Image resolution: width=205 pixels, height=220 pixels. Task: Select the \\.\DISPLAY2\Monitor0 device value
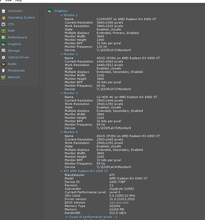point(114,89)
